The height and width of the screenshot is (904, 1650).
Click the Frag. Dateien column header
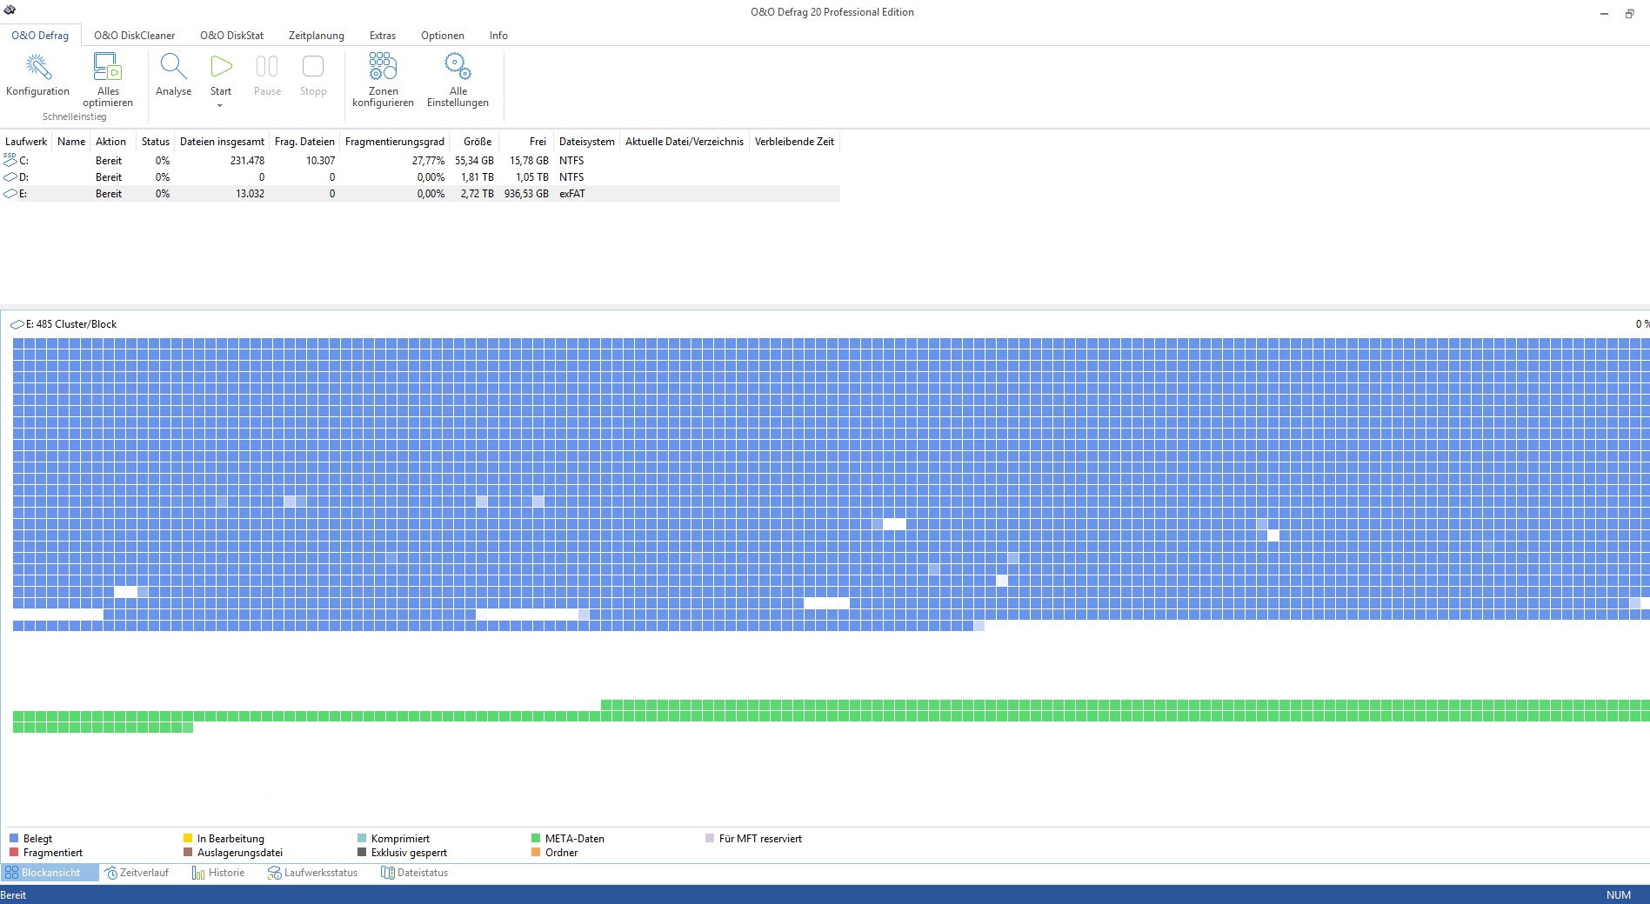coord(304,142)
